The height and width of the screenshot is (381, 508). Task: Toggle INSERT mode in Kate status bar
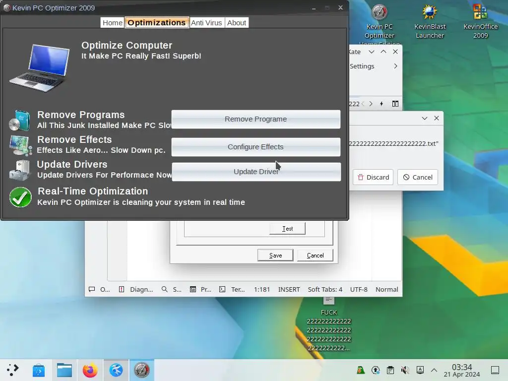click(289, 289)
